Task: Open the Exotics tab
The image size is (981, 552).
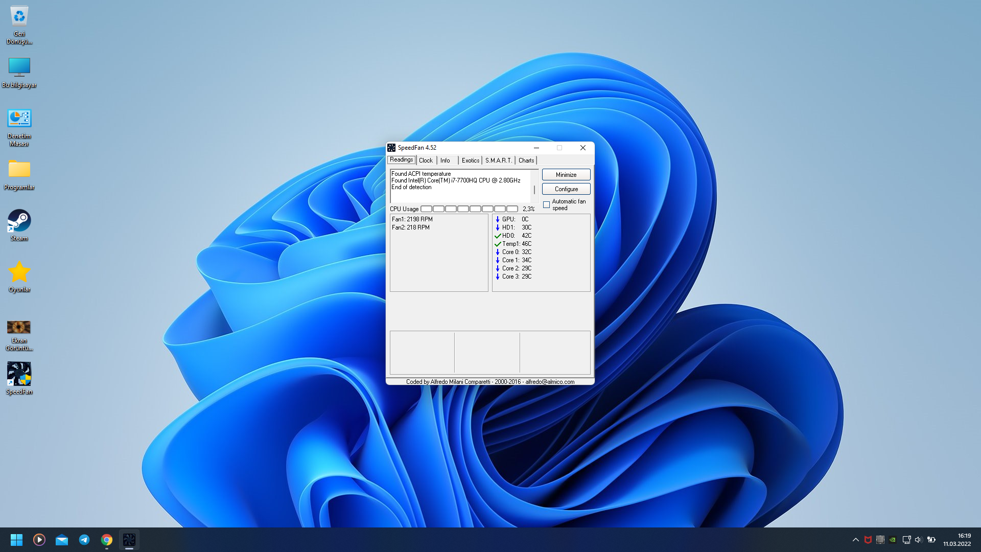Action: pos(470,160)
